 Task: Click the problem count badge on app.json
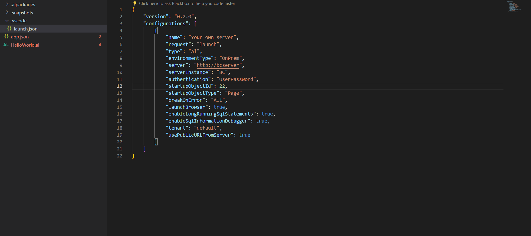click(100, 37)
